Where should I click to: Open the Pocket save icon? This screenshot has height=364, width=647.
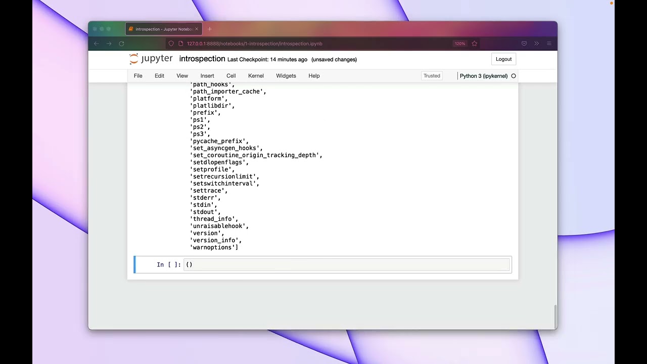pos(524,43)
